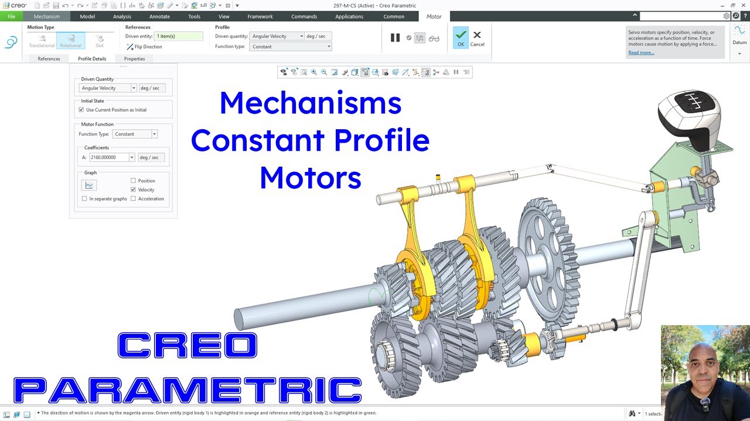
Task: Select the Translational motion type icon
Action: point(42,40)
